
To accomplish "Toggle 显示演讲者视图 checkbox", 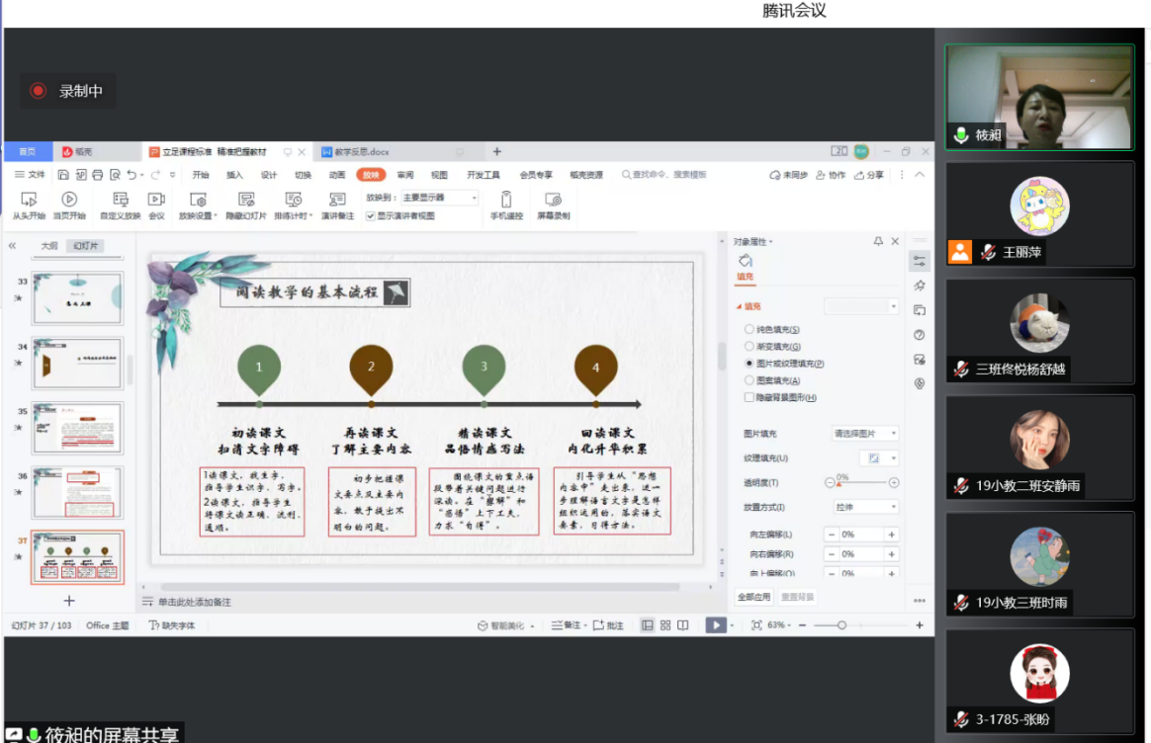I will (x=371, y=215).
